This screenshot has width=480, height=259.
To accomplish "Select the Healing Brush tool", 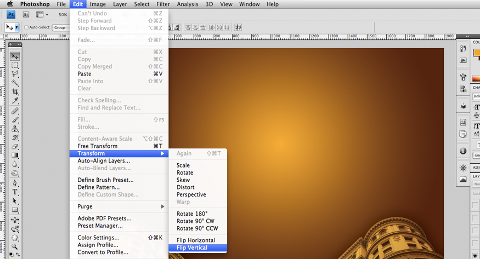I will point(15,111).
